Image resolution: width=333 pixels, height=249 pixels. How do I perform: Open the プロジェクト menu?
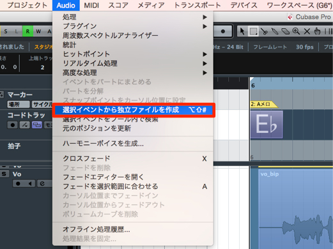pyautogui.click(x=27, y=5)
